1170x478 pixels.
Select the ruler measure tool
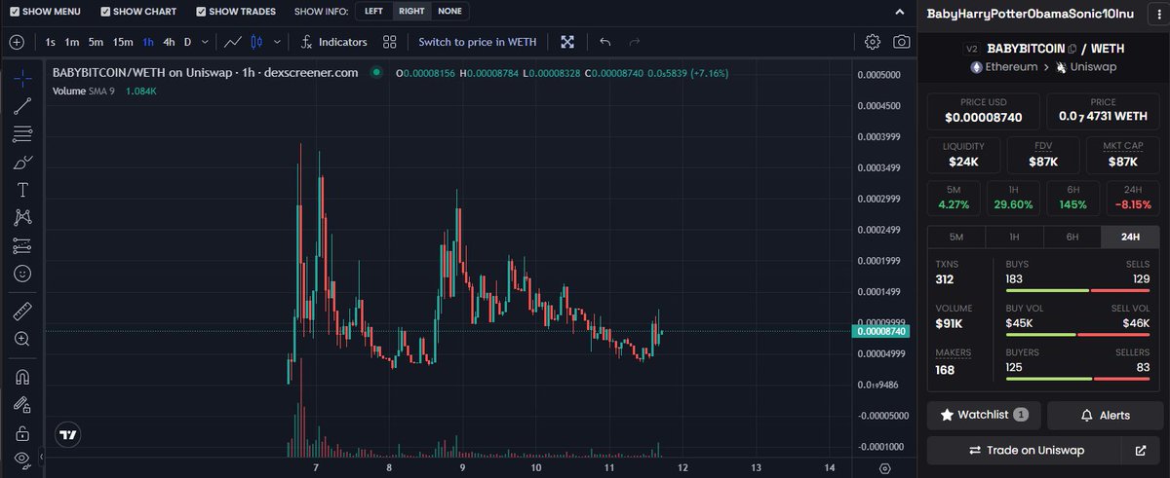23,312
